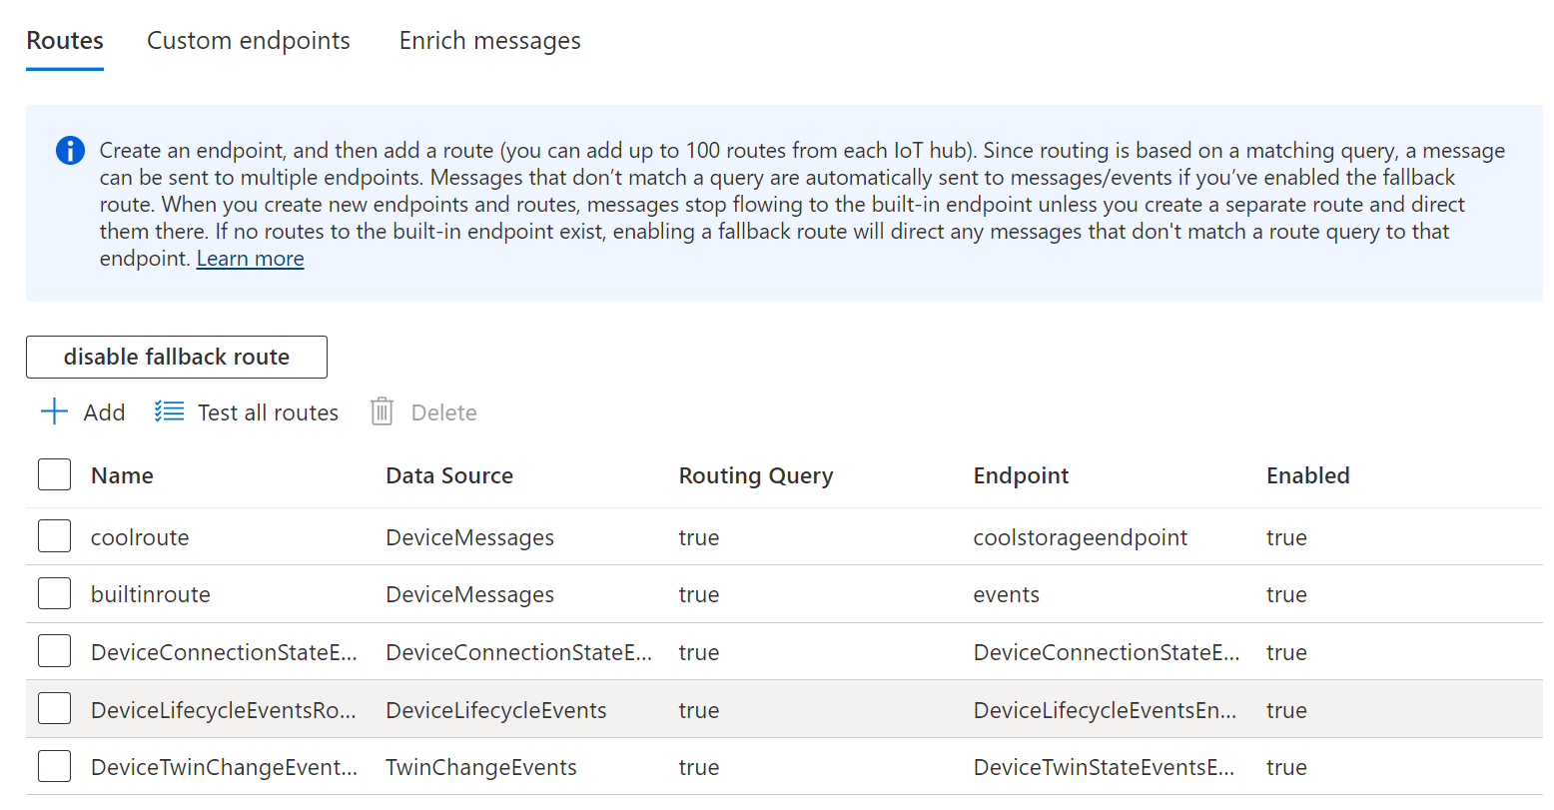
Task: Click the blue info icon in the banner
Action: click(x=69, y=150)
